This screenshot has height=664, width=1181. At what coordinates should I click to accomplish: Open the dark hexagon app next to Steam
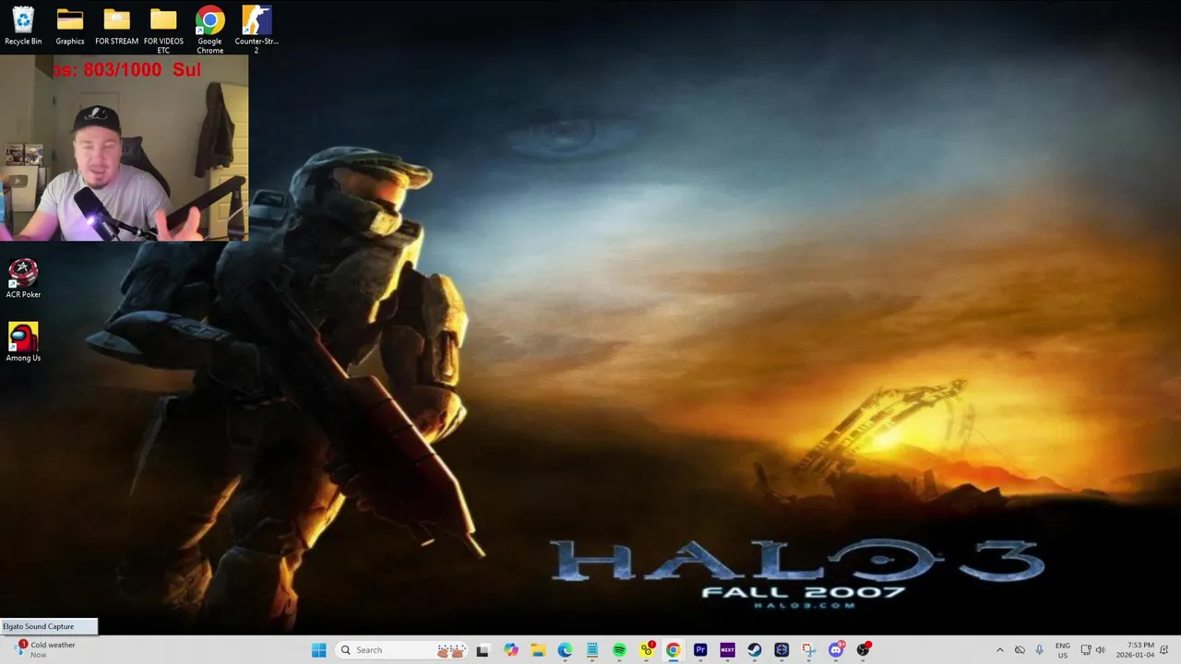pos(781,650)
